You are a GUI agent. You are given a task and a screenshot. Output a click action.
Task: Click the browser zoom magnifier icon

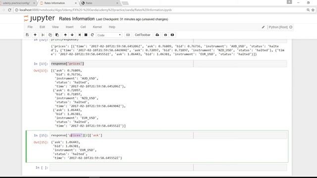[x=308, y=10]
